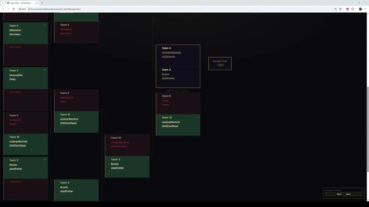Focus the address bar with TeamManager.html URL
The width and height of the screenshot is (369, 207).
pyautogui.click(x=54, y=9)
